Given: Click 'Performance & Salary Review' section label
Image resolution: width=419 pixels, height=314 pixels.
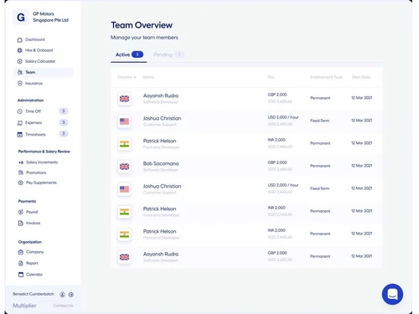Looking at the screenshot, I should click(44, 152).
